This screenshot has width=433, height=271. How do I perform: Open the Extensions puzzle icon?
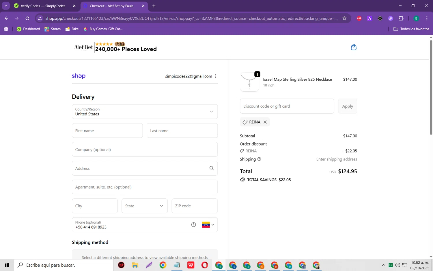pos(401,18)
